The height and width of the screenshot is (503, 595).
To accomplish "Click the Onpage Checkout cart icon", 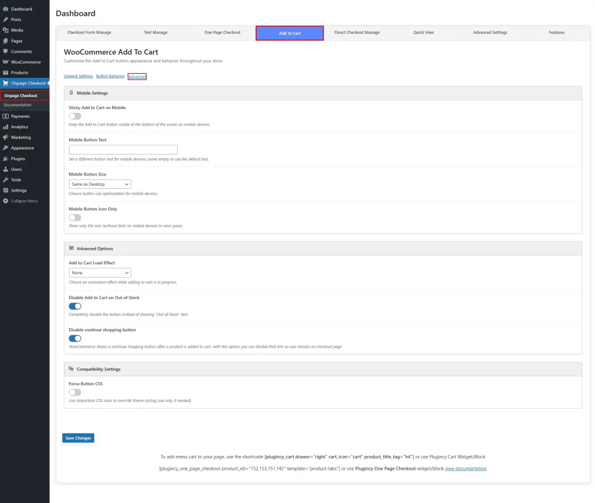I will pos(5,83).
